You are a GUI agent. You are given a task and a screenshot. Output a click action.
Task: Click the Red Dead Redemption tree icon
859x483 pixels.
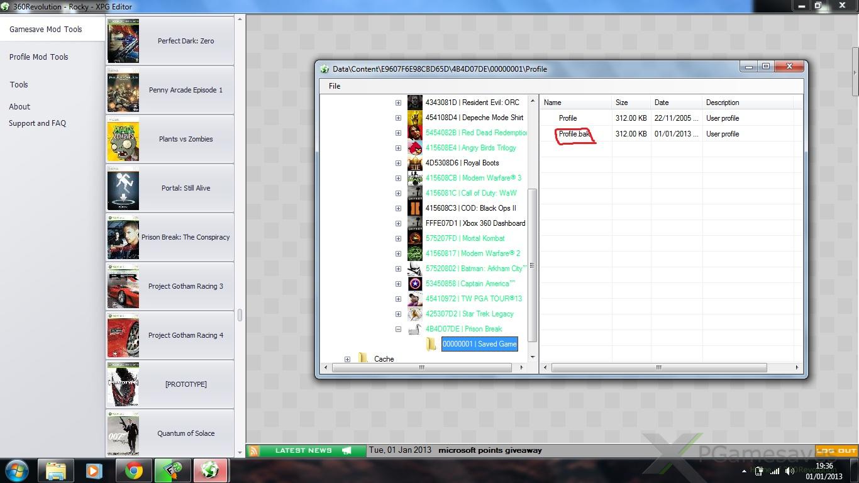(415, 133)
